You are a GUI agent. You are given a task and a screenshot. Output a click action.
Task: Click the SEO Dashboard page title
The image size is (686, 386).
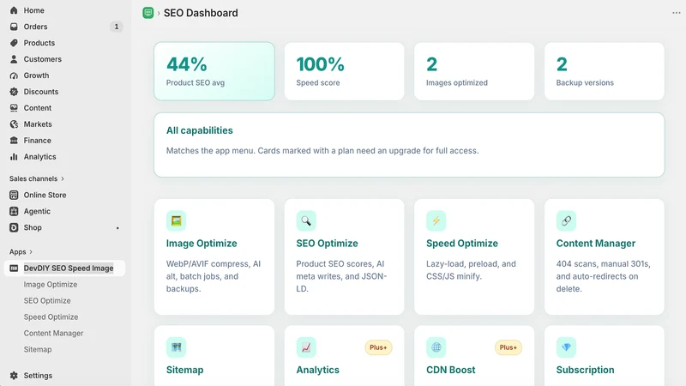(201, 13)
